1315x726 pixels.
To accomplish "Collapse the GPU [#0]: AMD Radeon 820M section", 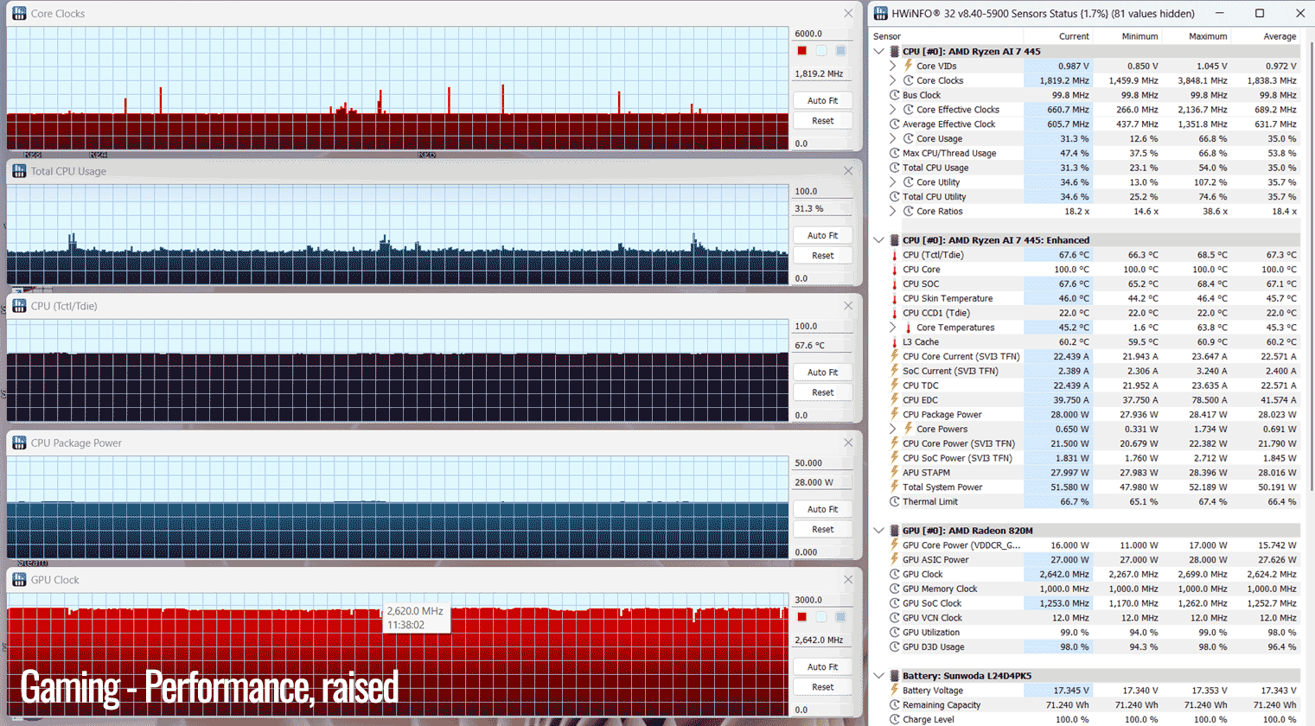I will click(x=879, y=531).
